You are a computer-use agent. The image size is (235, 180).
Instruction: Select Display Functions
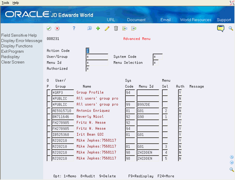point(17,46)
